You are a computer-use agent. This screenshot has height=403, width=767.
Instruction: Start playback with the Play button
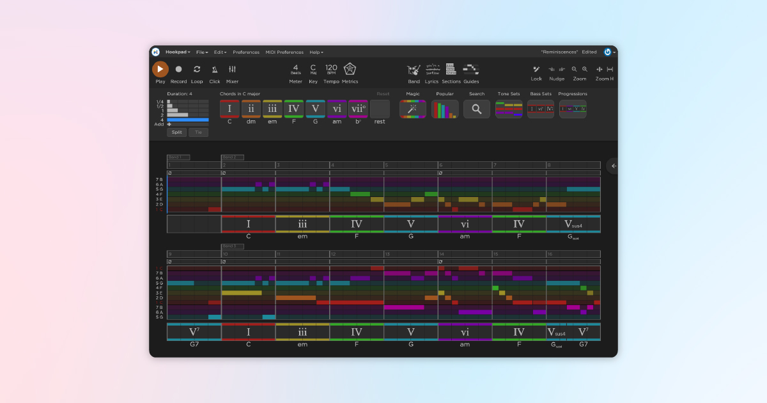point(160,69)
